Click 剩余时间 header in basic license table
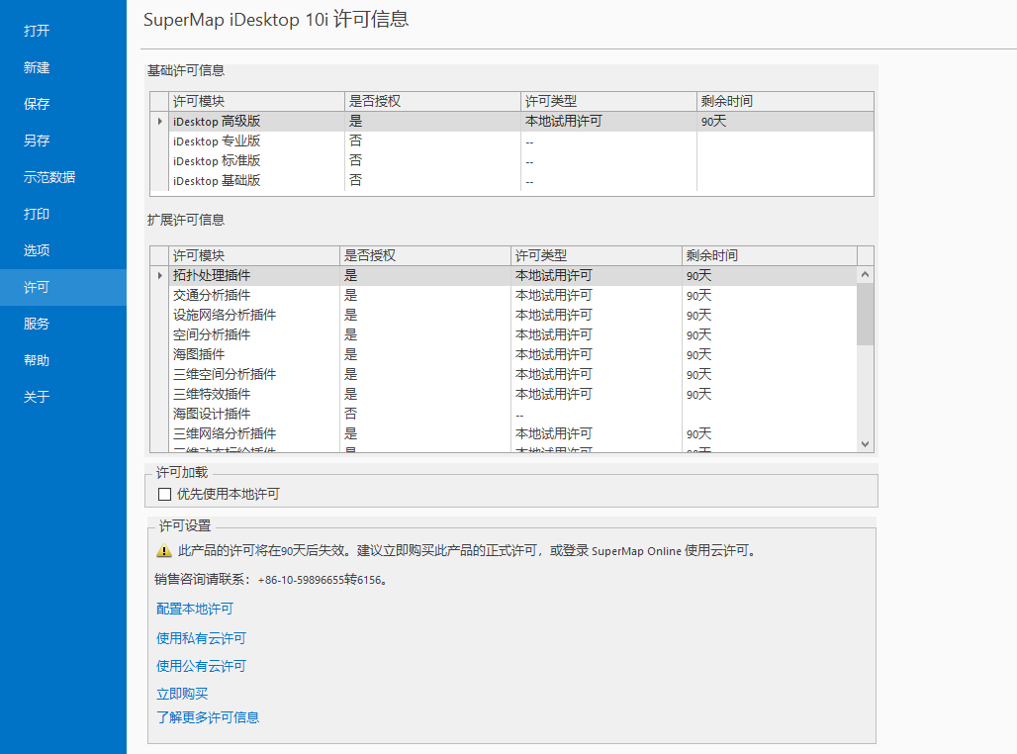This screenshot has width=1017, height=754. 786,101
